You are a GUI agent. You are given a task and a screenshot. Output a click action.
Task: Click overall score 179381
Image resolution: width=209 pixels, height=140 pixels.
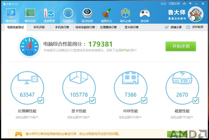(x=100, y=44)
